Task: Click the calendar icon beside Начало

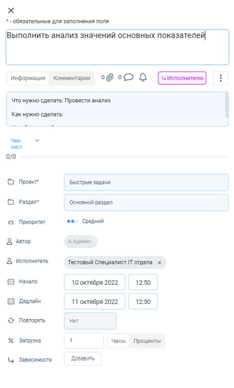Action: click(x=11, y=281)
